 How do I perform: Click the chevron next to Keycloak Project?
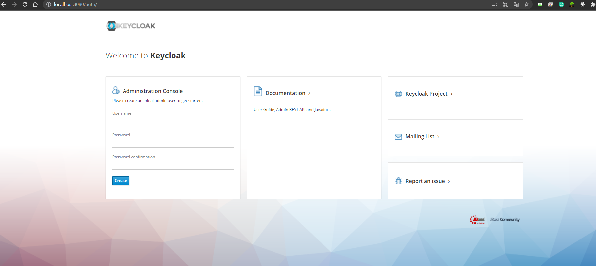click(x=451, y=94)
